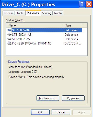Switch to the General tab
Image resolution: width=93 pixels, height=117 pixels.
tap(9, 13)
